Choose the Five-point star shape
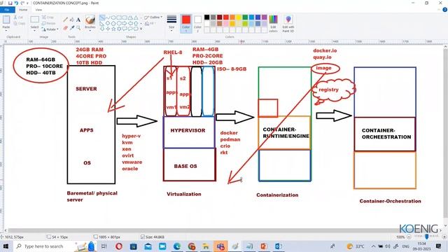Viewport: 448px width, 252px height. click(x=113, y=29)
